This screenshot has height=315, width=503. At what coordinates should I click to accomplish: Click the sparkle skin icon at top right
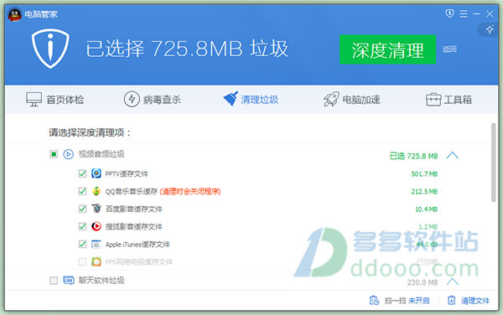coord(490,30)
